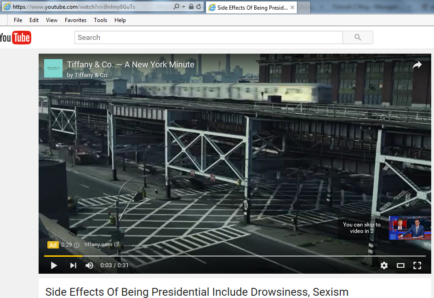This screenshot has width=434, height=298.
Task: Open the Favorites menu
Action: click(75, 20)
